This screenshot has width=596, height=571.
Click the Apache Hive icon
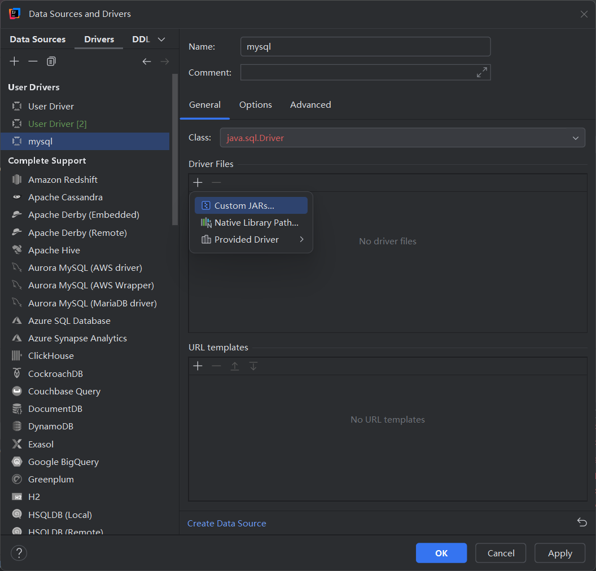[x=17, y=250]
